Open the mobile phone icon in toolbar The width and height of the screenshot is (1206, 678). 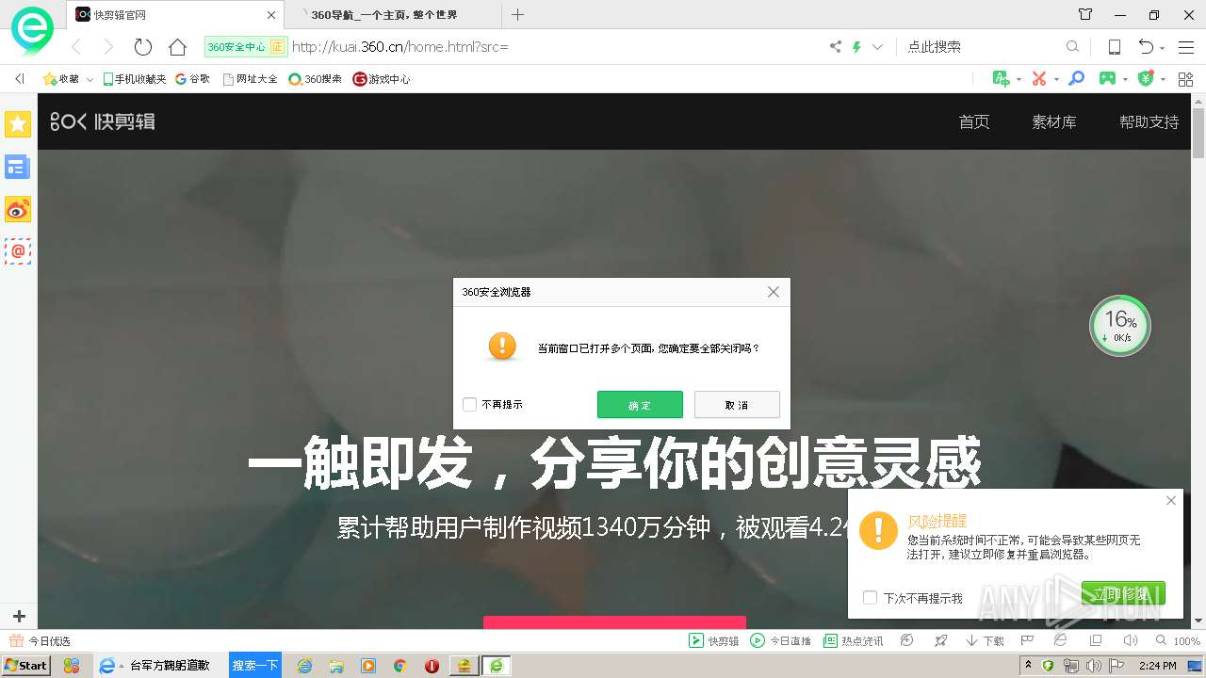click(x=1114, y=46)
